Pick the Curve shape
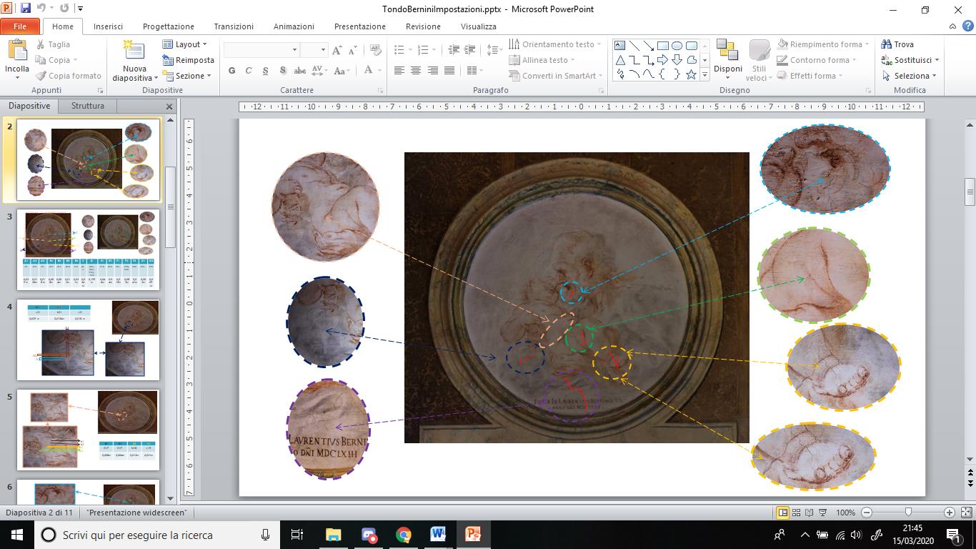 coord(649,74)
